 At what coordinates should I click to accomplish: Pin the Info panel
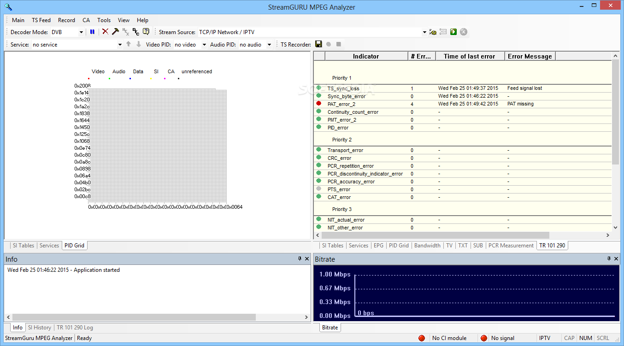[x=300, y=259]
